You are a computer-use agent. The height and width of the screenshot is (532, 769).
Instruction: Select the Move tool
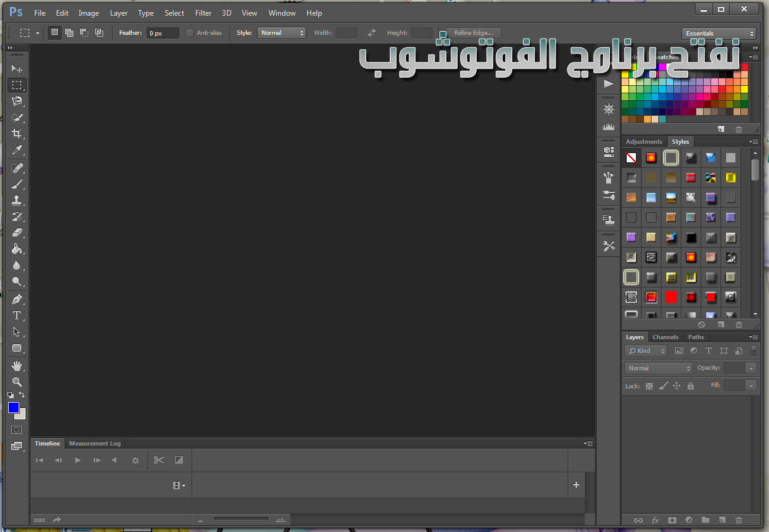(17, 68)
